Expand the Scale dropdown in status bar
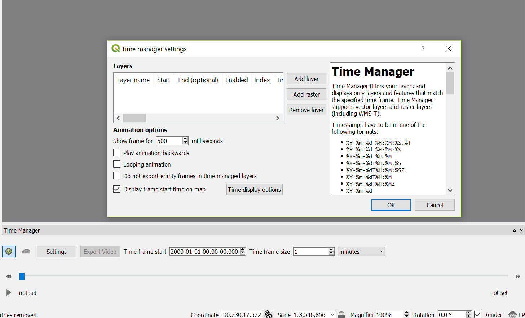525x318 pixels. tap(332, 315)
